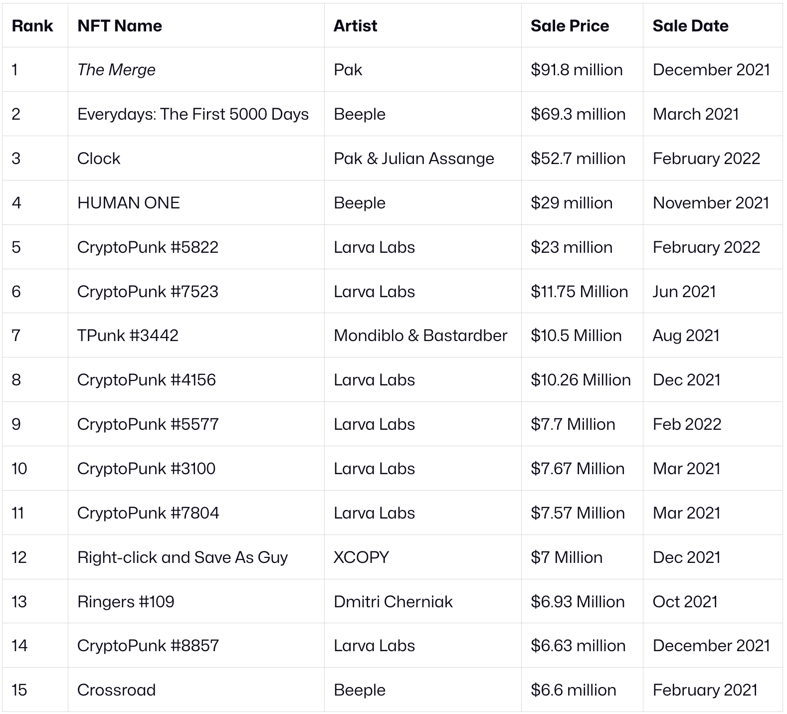Click the $11.75 Million price cell

coord(579,292)
